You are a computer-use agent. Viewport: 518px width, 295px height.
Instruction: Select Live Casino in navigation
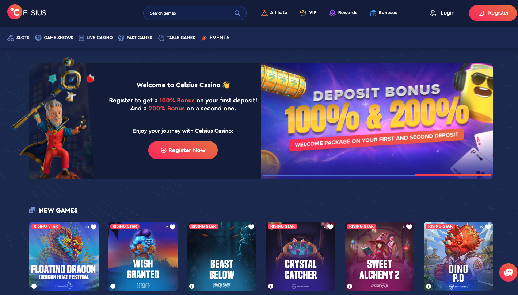[x=96, y=38]
